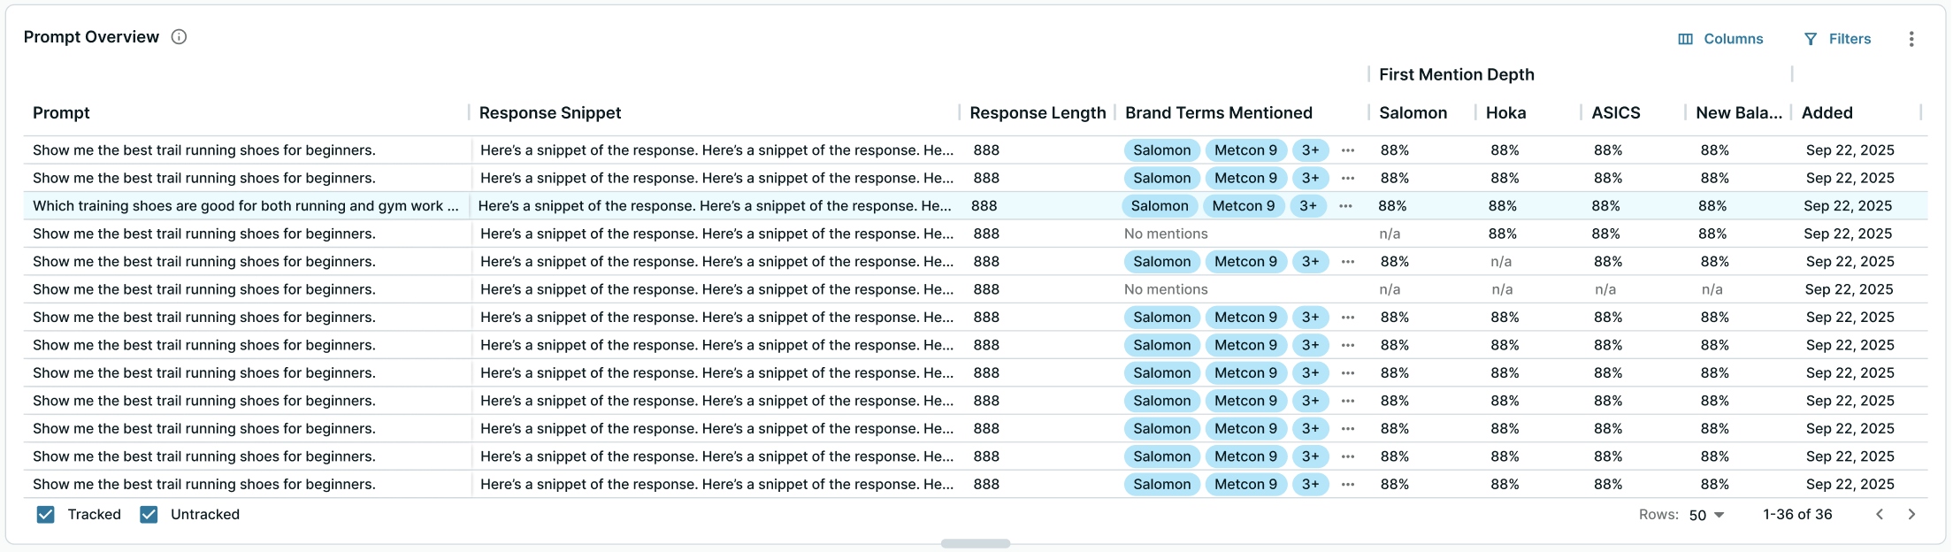The image size is (1953, 552).
Task: Open the Rows per page dropdown
Action: pos(1706,515)
